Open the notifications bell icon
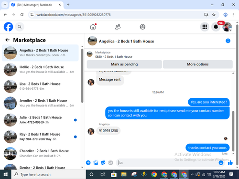The width and height of the screenshot is (239, 179). 216,27
